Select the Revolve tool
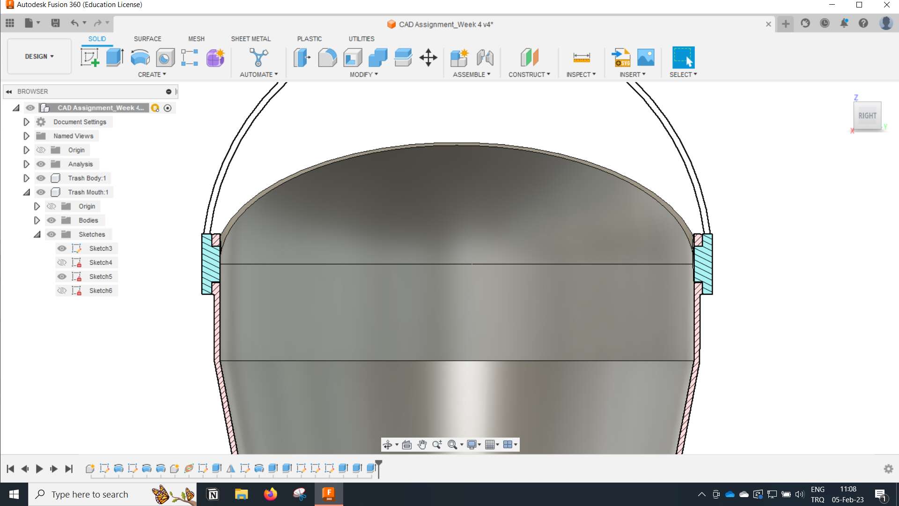 [x=140, y=58]
